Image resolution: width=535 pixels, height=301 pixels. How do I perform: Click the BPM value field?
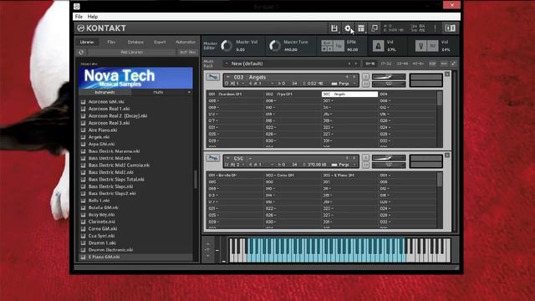pos(353,50)
